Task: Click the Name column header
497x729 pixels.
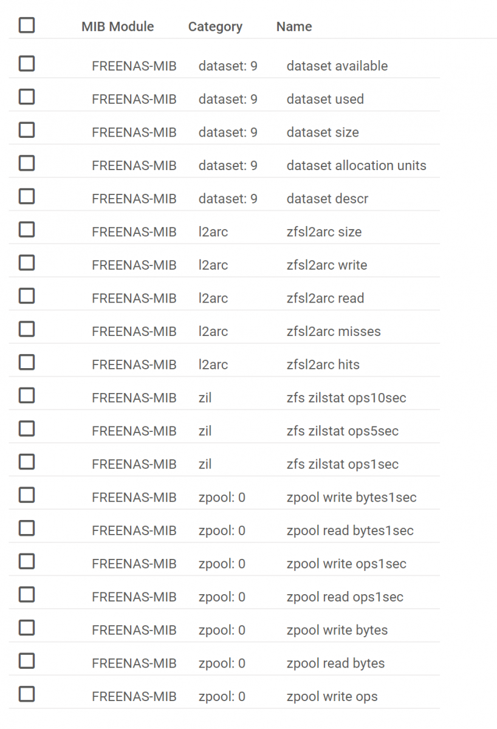Action: click(294, 27)
